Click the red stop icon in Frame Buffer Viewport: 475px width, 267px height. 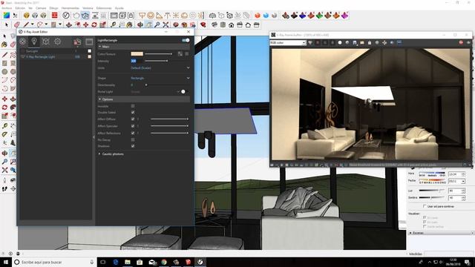click(x=461, y=43)
